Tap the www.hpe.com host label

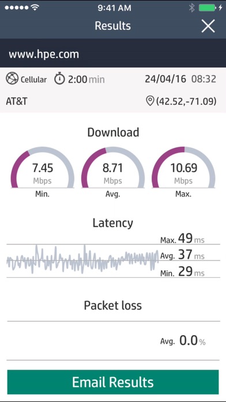(x=44, y=54)
